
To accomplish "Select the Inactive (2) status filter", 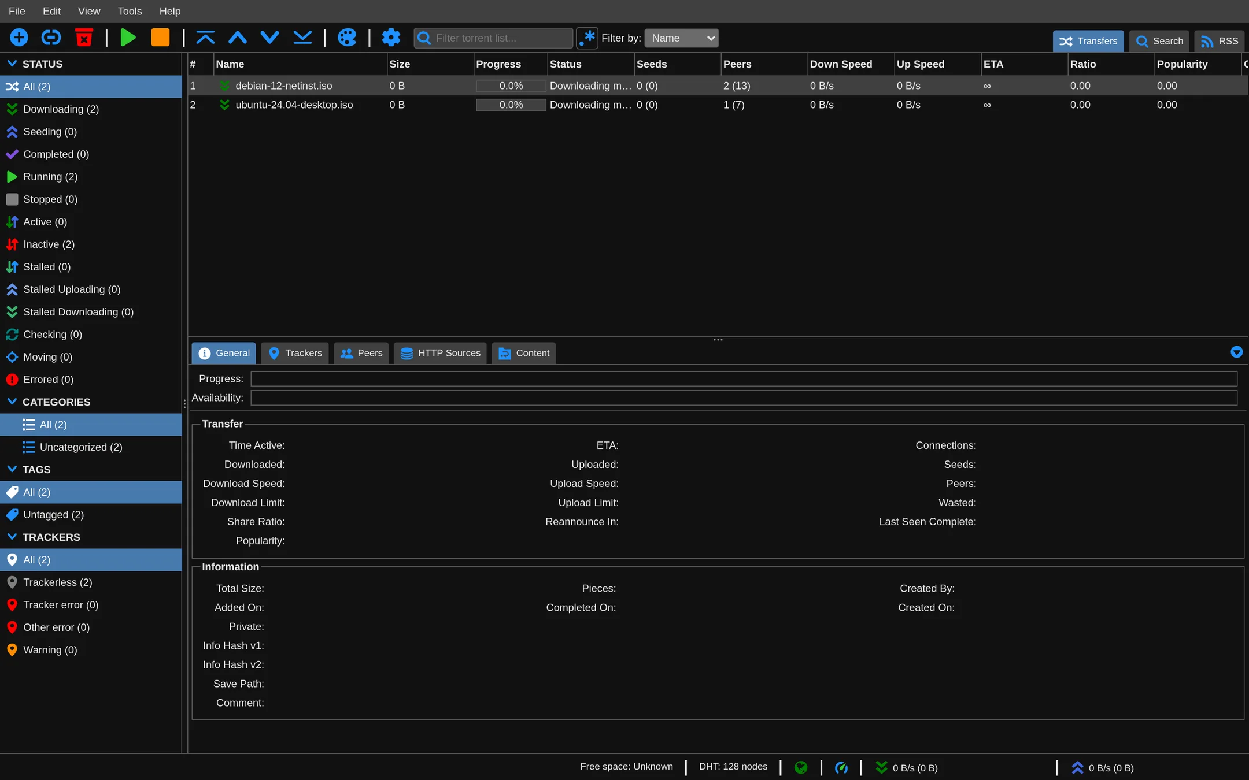I will click(x=91, y=244).
